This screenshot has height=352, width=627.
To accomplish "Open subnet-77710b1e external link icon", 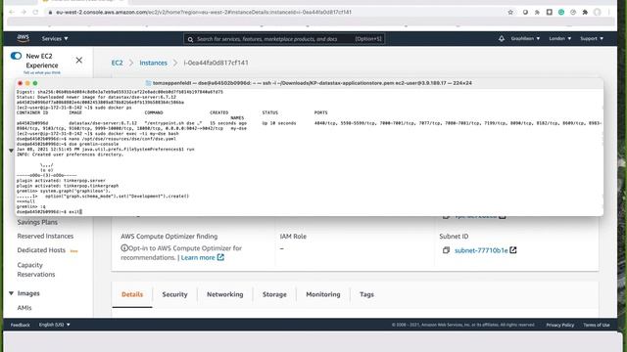I will click(x=513, y=250).
